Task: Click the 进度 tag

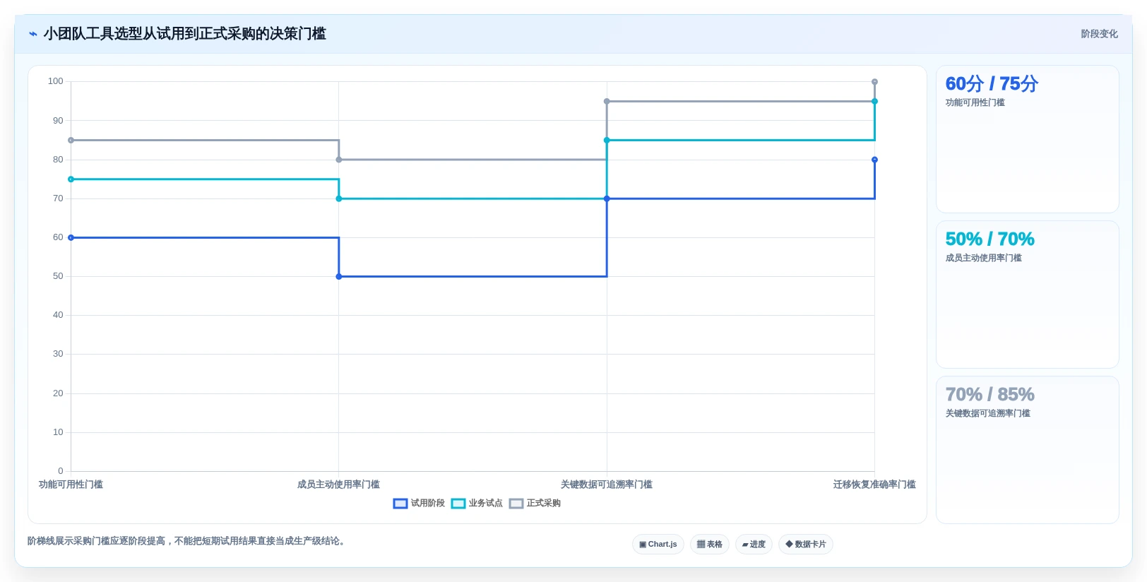Action: (754, 545)
